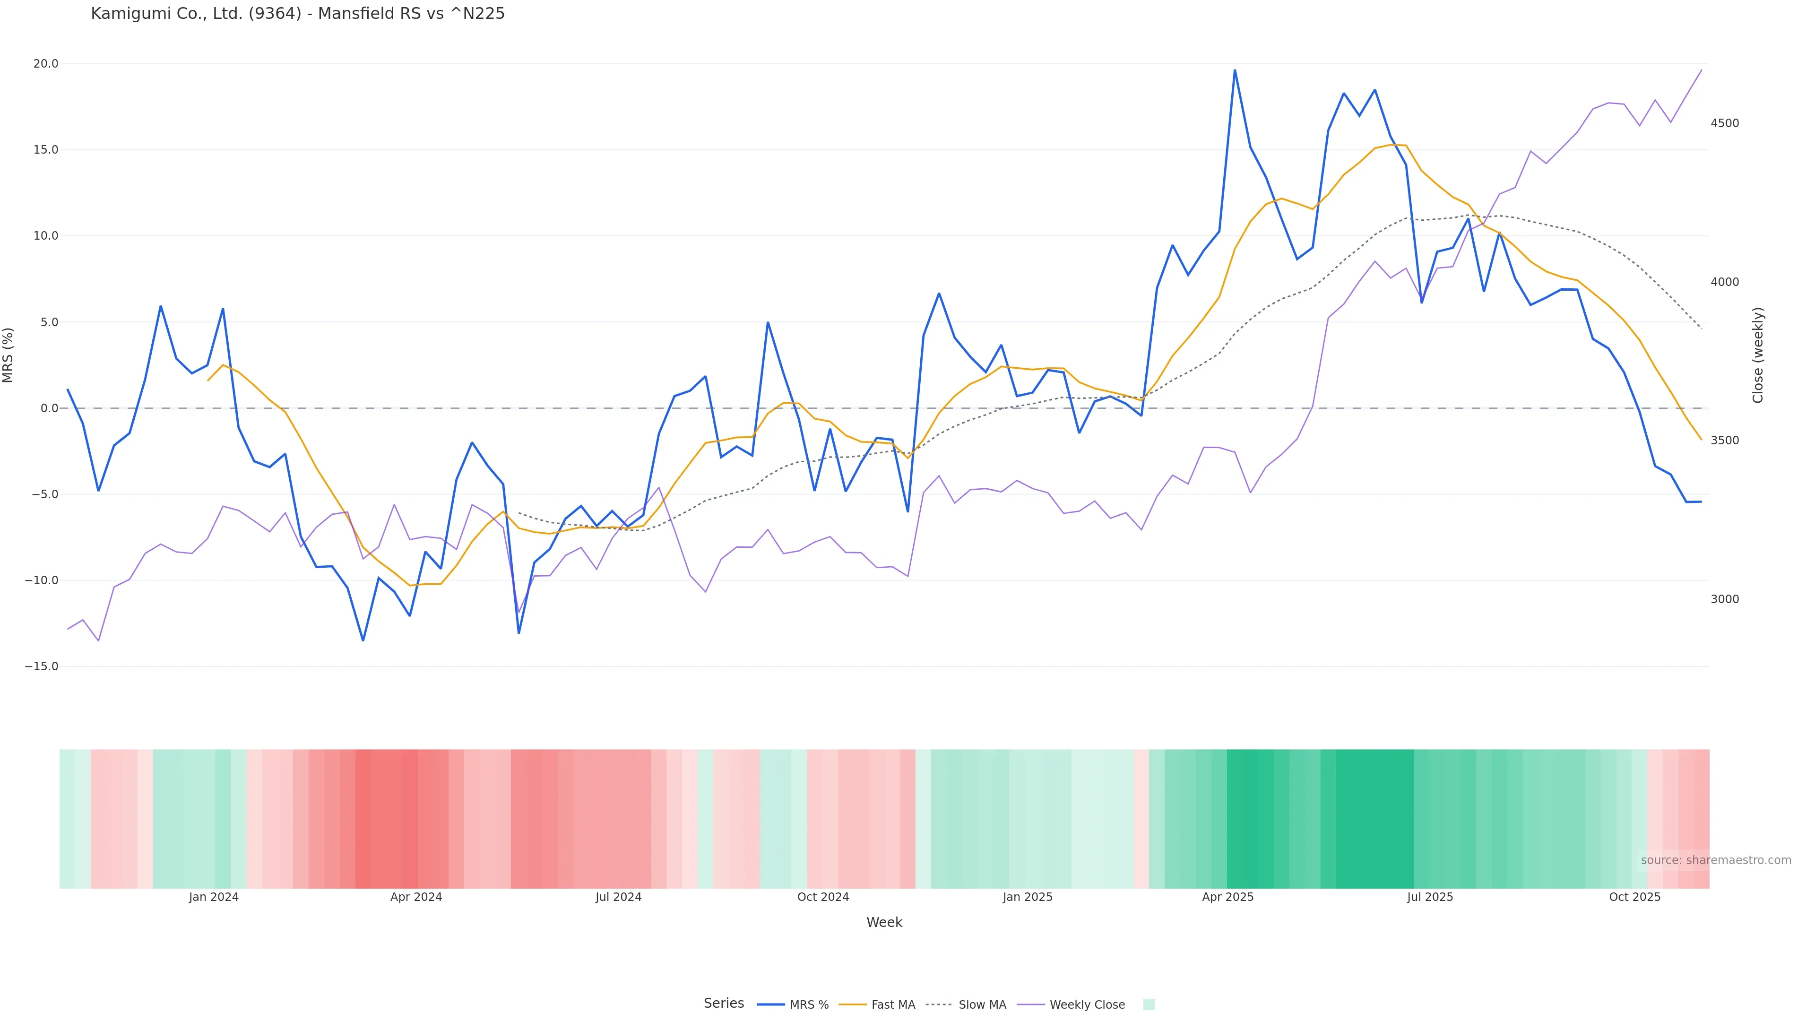Viewport: 1815px width, 1021px height.
Task: Select the Oct 2025 x-axis tick label
Action: (x=1634, y=897)
